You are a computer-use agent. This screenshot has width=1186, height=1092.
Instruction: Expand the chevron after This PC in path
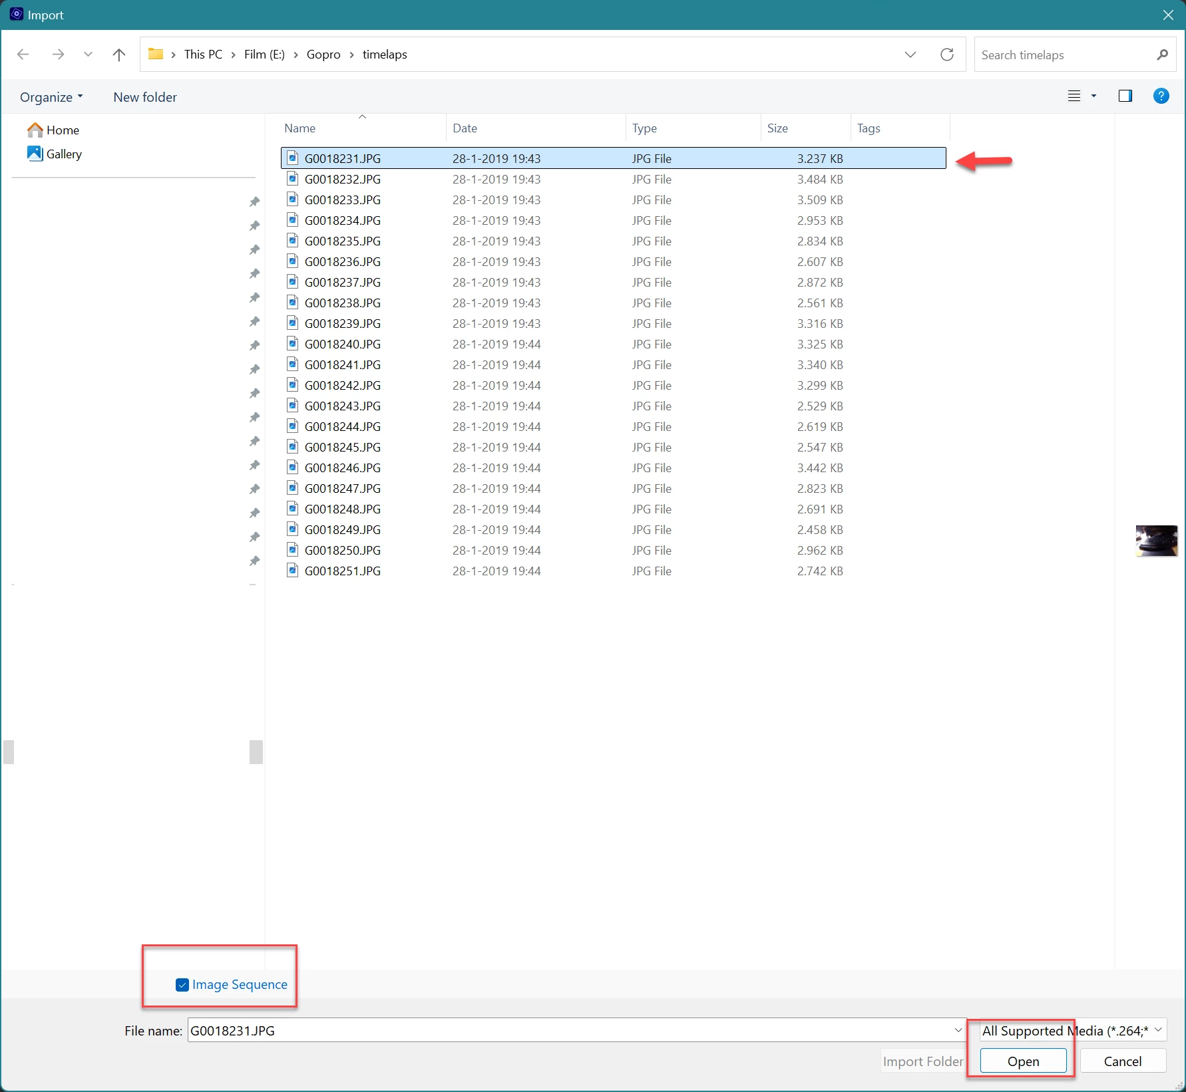[234, 55]
